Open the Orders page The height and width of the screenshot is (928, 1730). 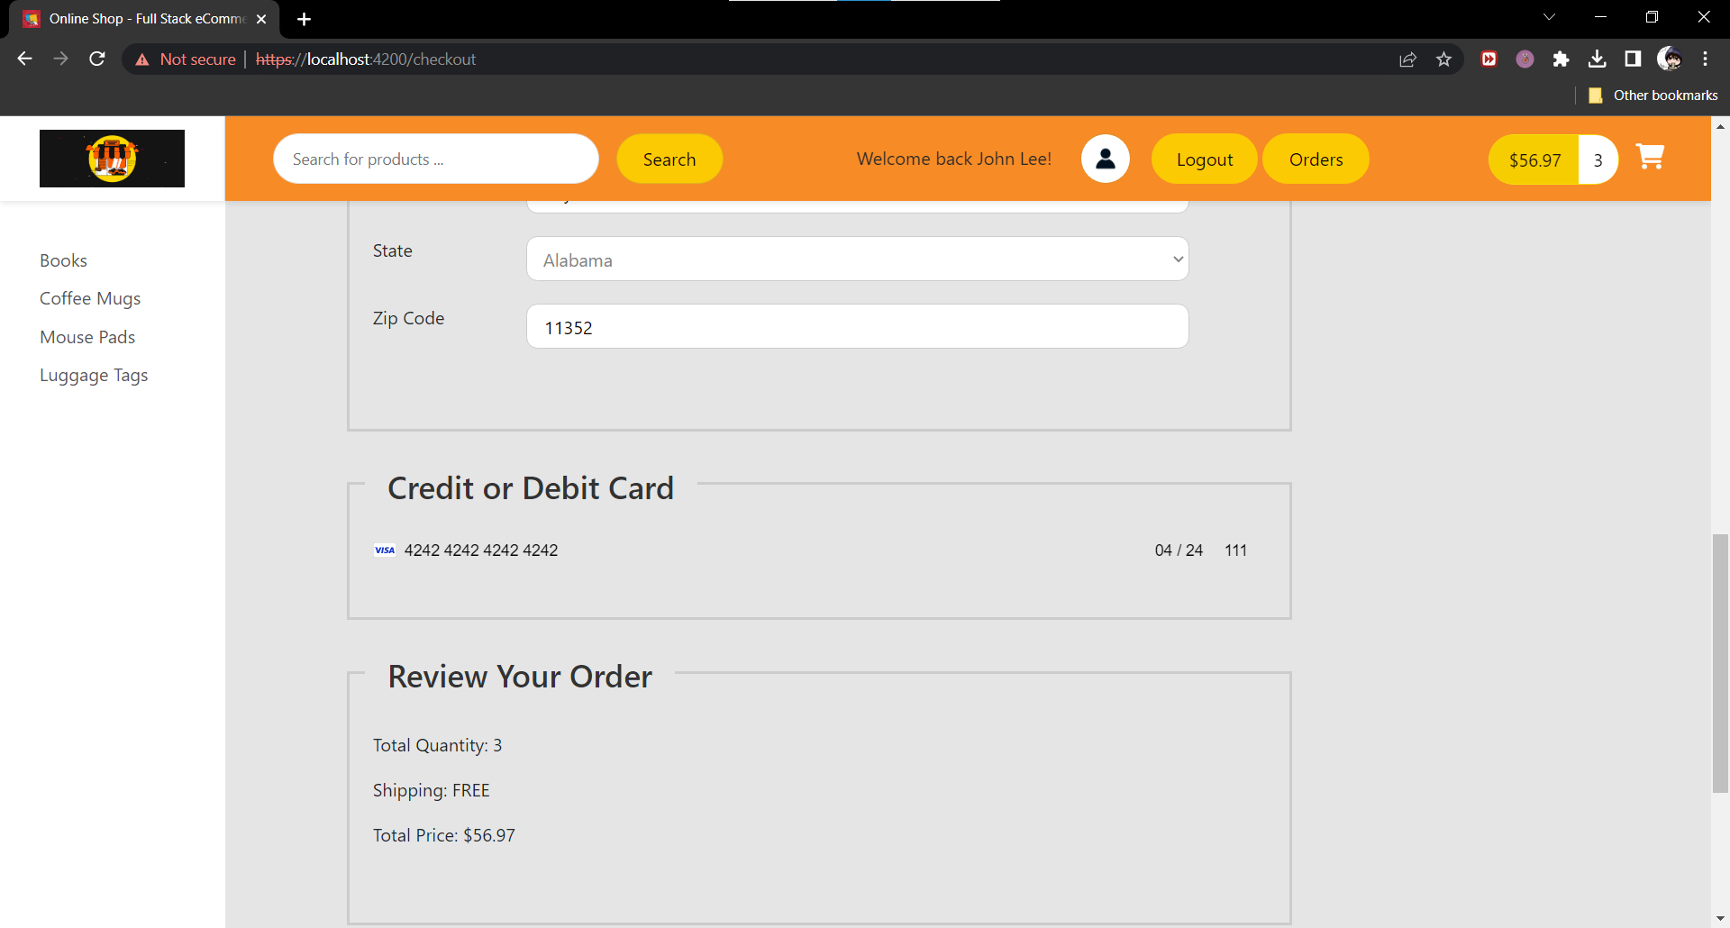pos(1316,159)
